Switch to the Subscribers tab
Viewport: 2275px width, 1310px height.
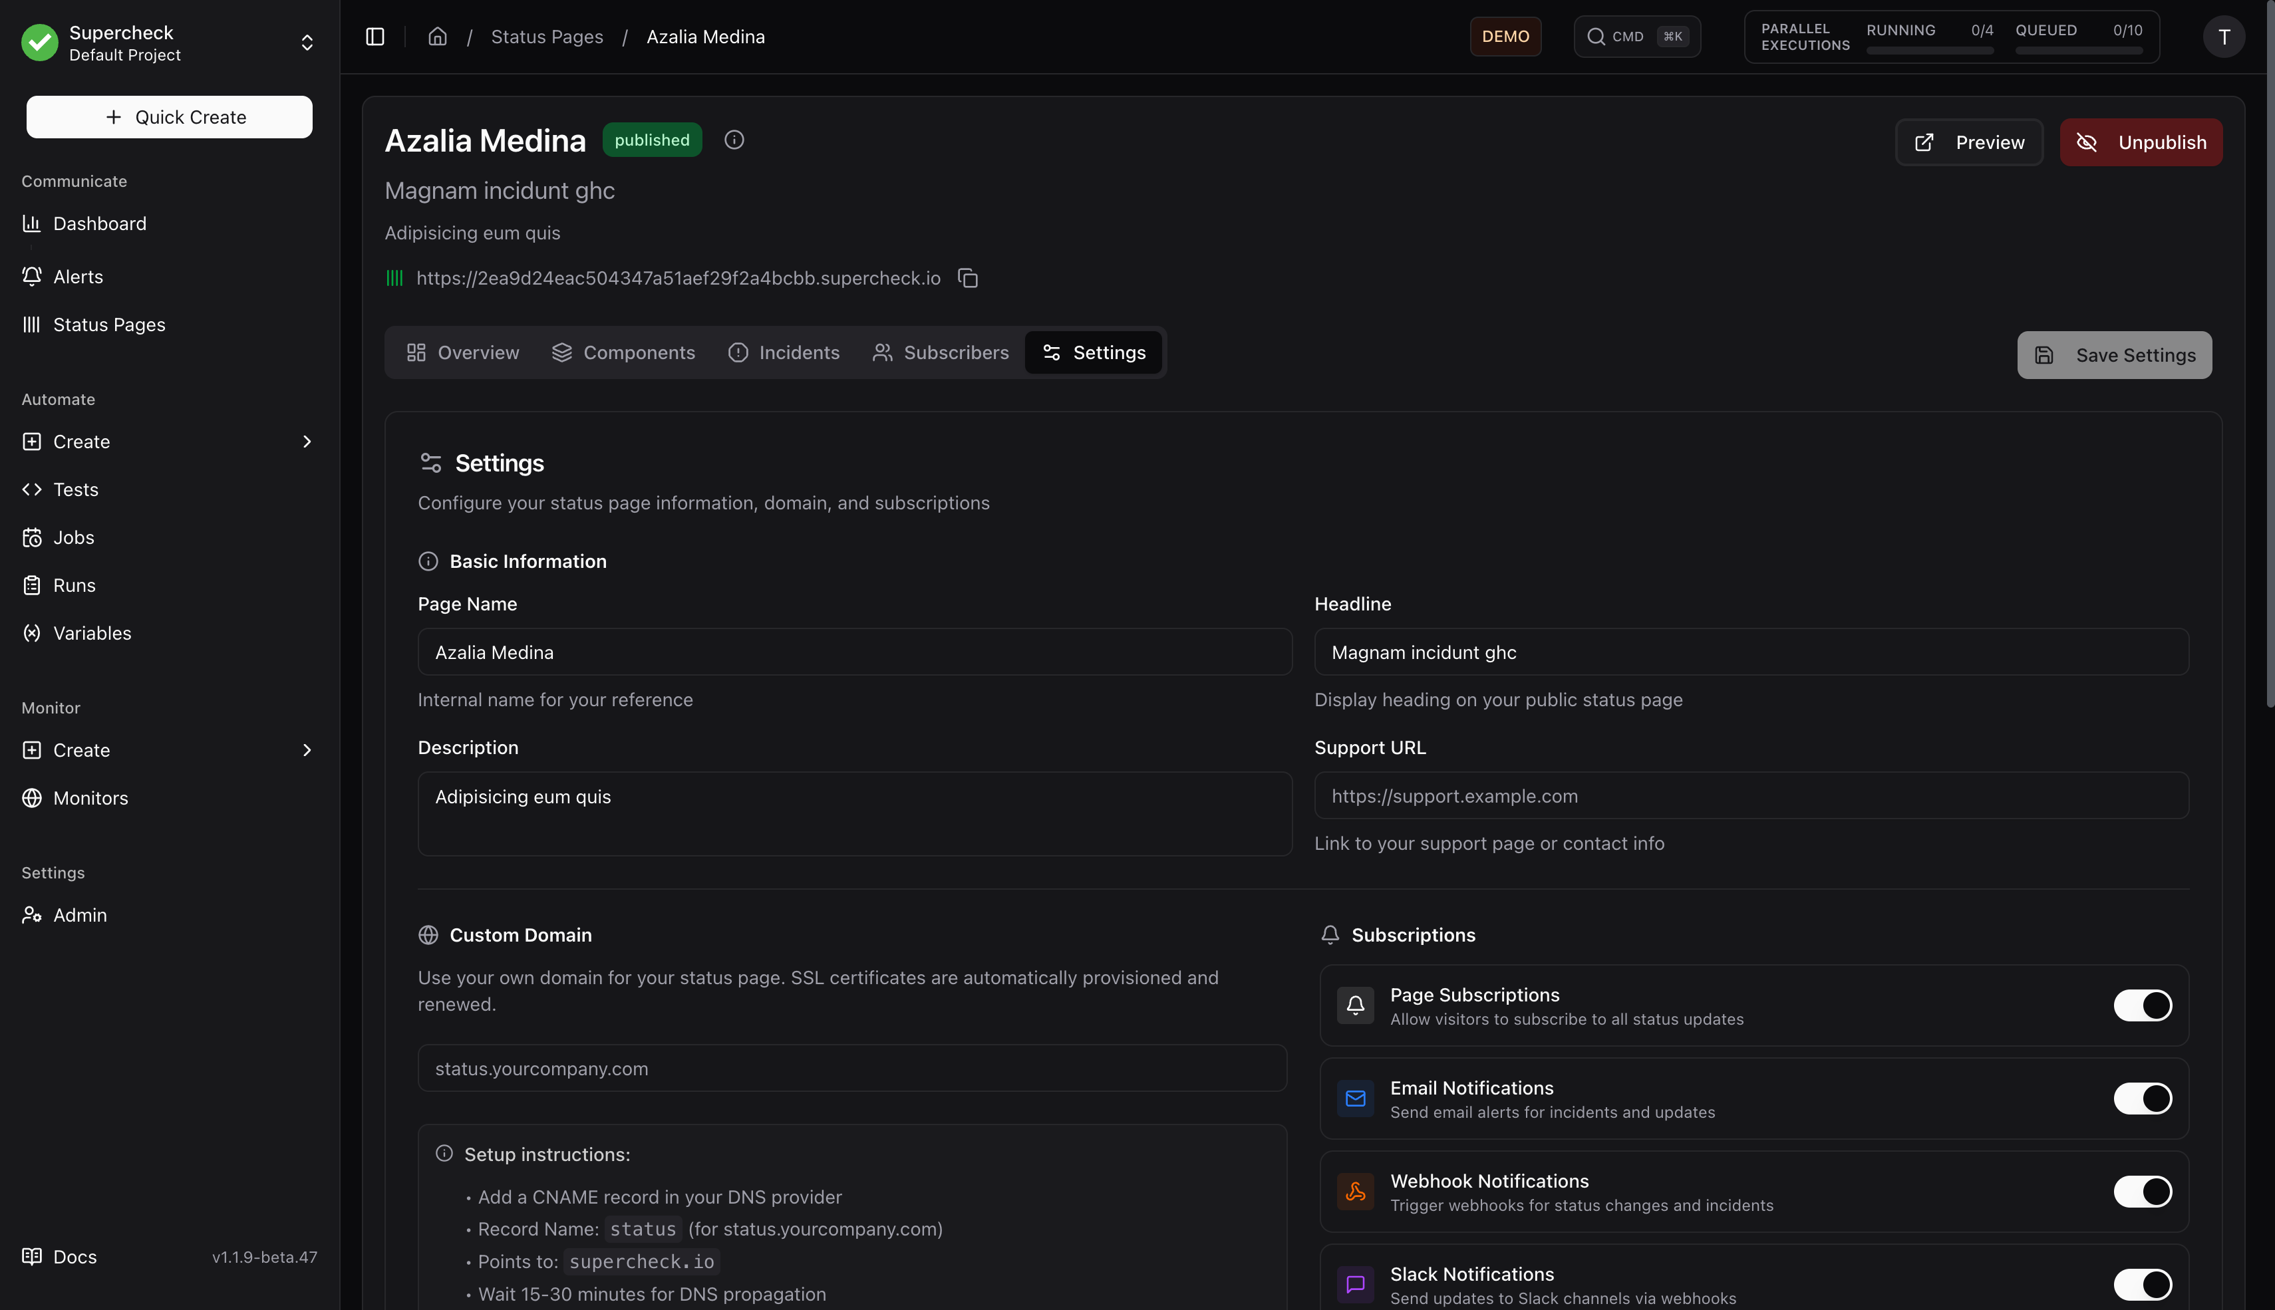(941, 352)
